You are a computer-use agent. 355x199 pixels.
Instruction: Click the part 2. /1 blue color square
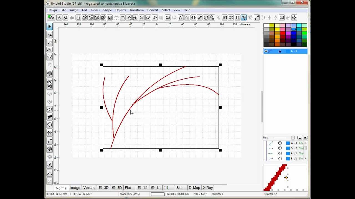288,143
